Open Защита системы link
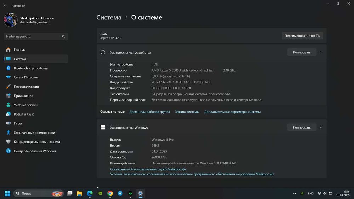354x199 pixels. (187, 112)
